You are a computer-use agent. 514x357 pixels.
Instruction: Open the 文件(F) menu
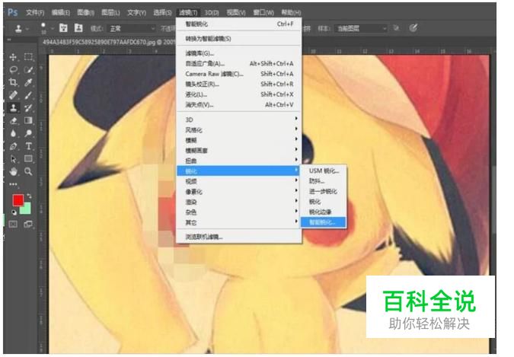coord(35,12)
